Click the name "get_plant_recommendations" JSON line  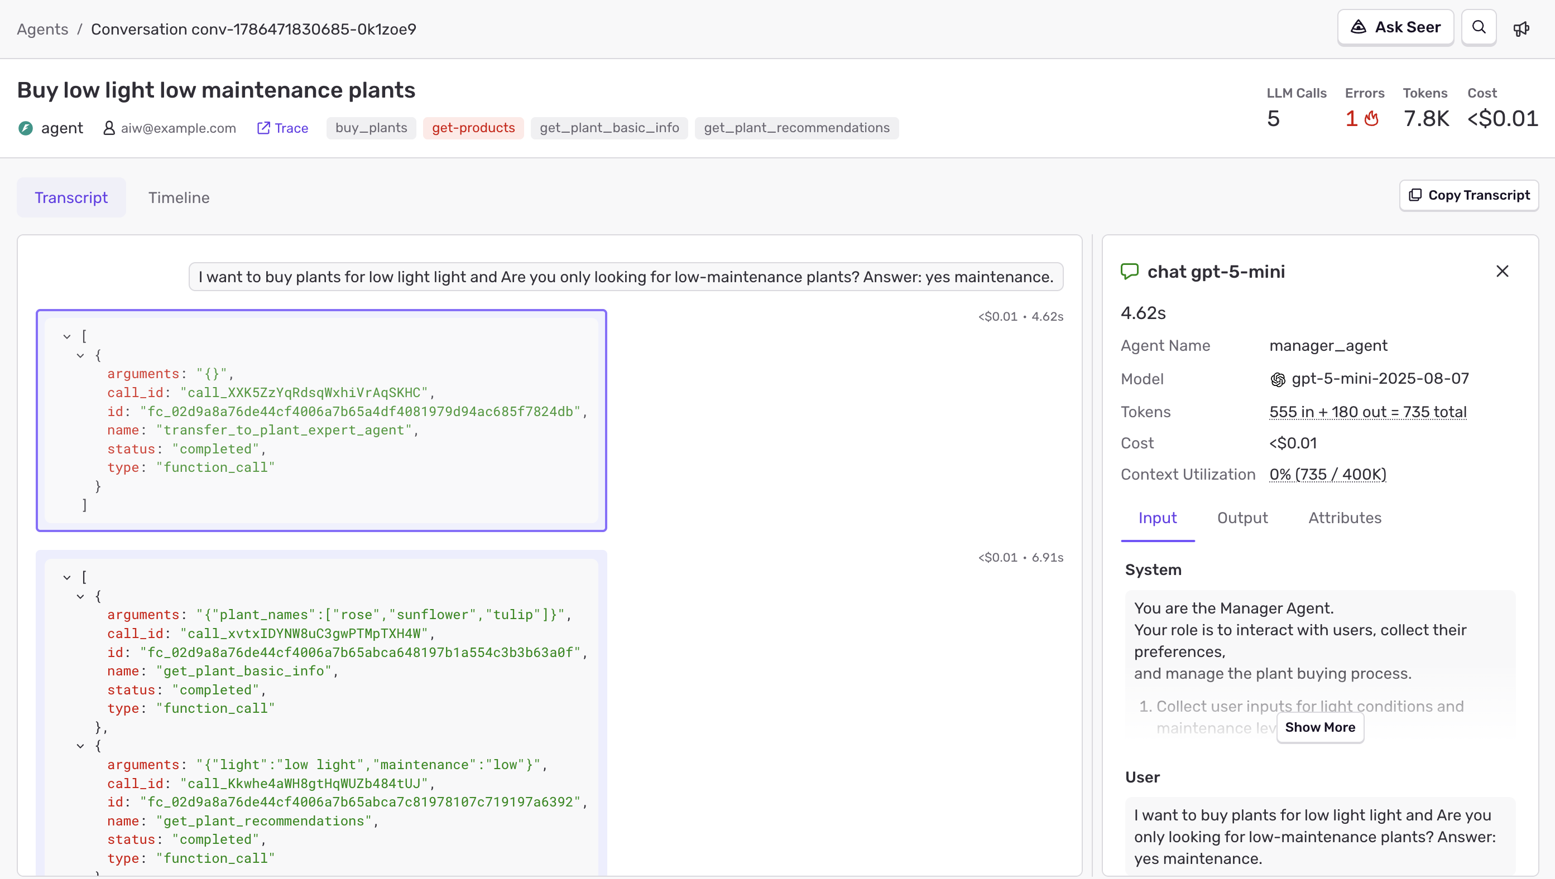243,821
